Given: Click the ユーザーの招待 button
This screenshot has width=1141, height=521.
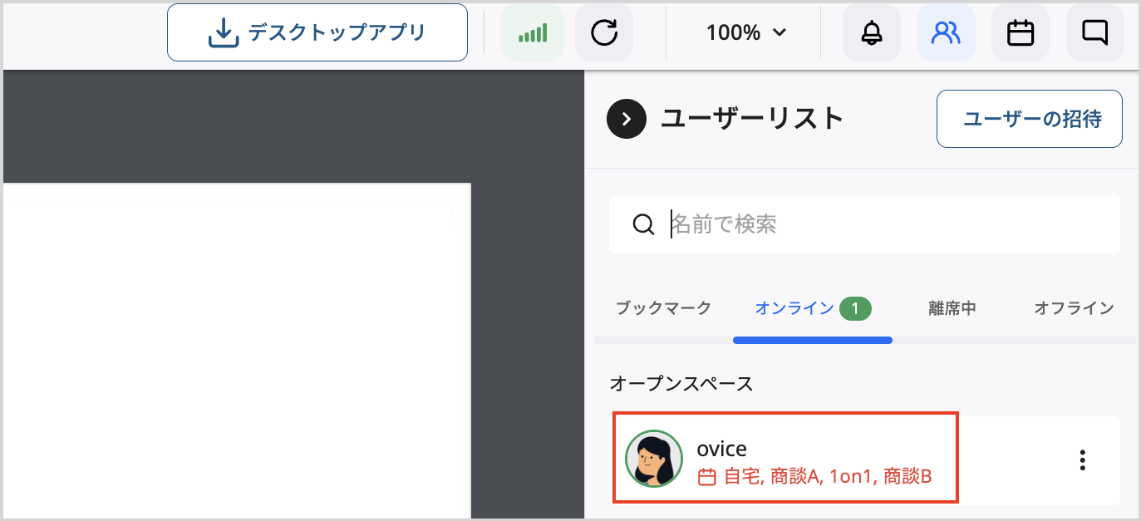Looking at the screenshot, I should click(1029, 119).
